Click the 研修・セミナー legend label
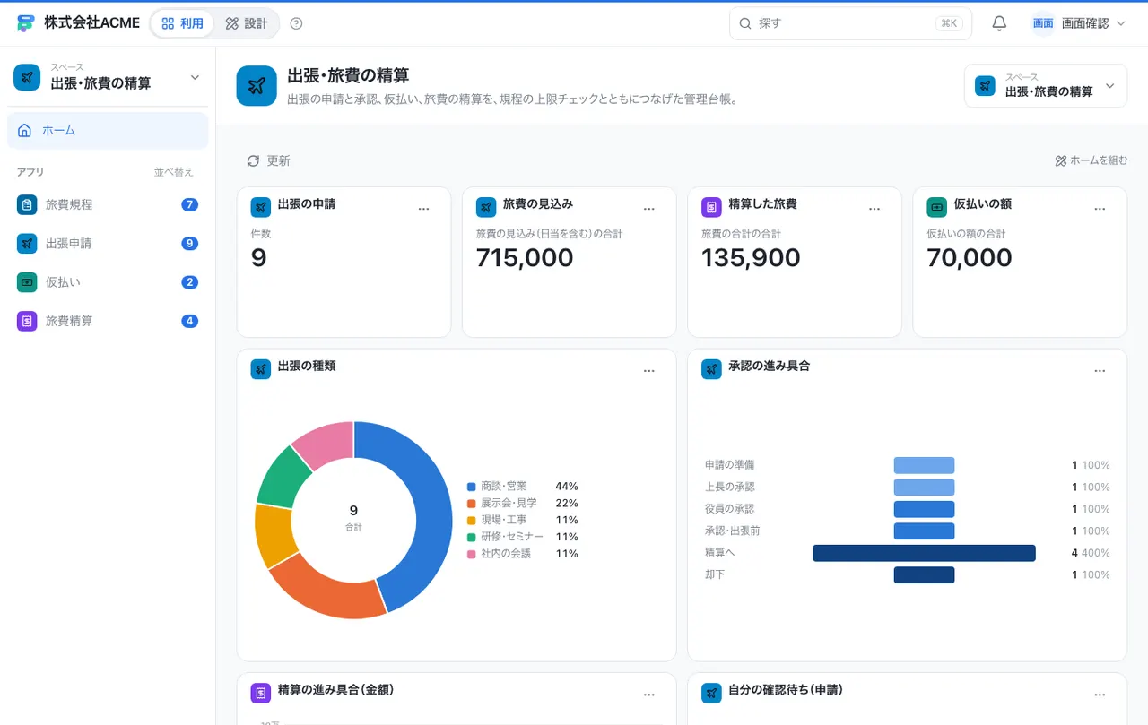 [512, 537]
